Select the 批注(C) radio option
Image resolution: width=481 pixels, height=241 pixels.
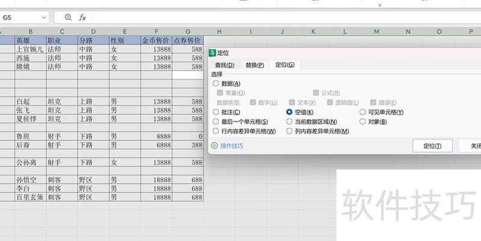point(216,112)
